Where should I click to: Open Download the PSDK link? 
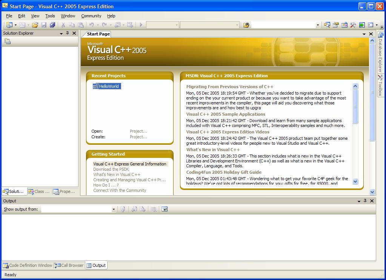click(111, 169)
